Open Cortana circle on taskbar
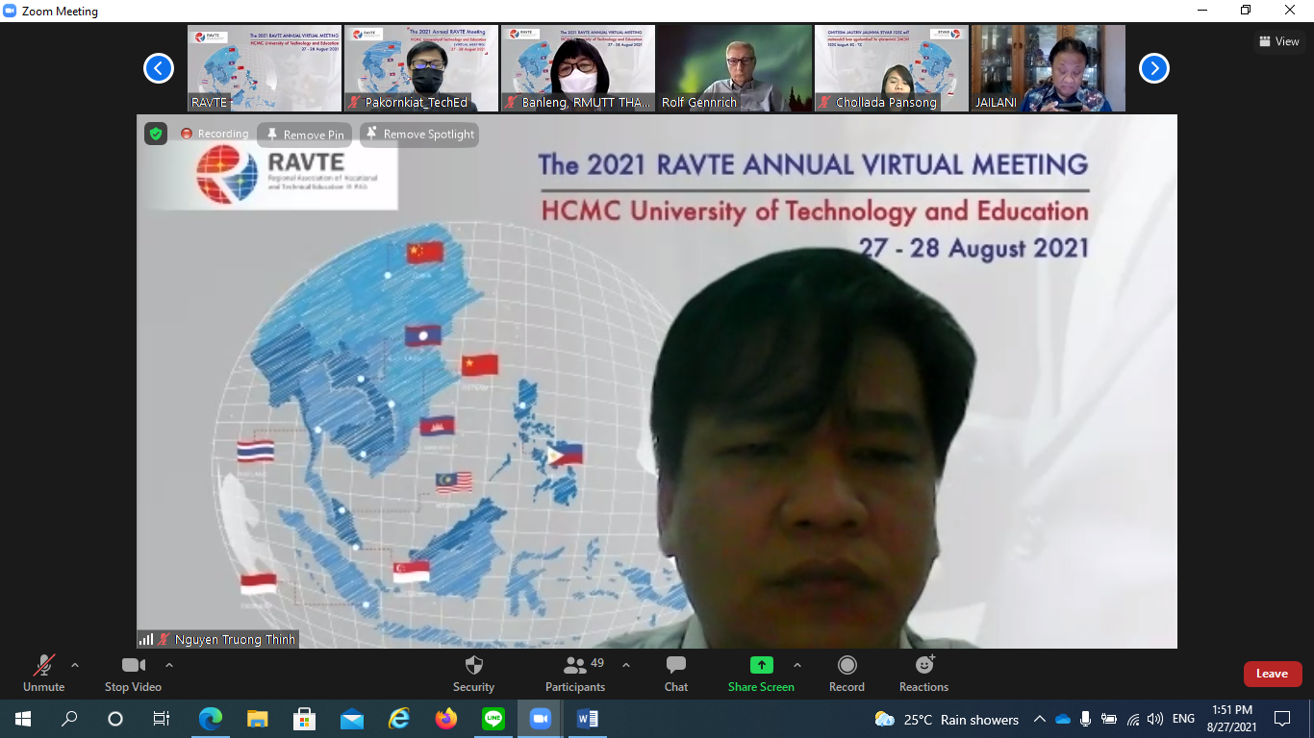This screenshot has height=738, width=1314. point(115,719)
